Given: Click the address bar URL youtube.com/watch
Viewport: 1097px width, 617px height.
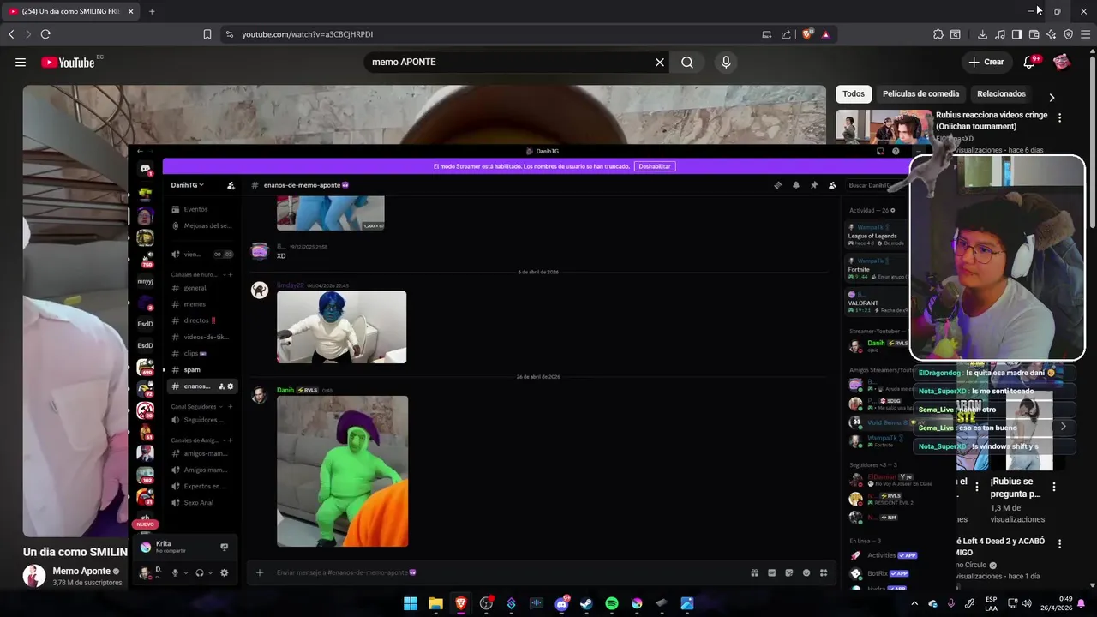Looking at the screenshot, I should click(307, 34).
